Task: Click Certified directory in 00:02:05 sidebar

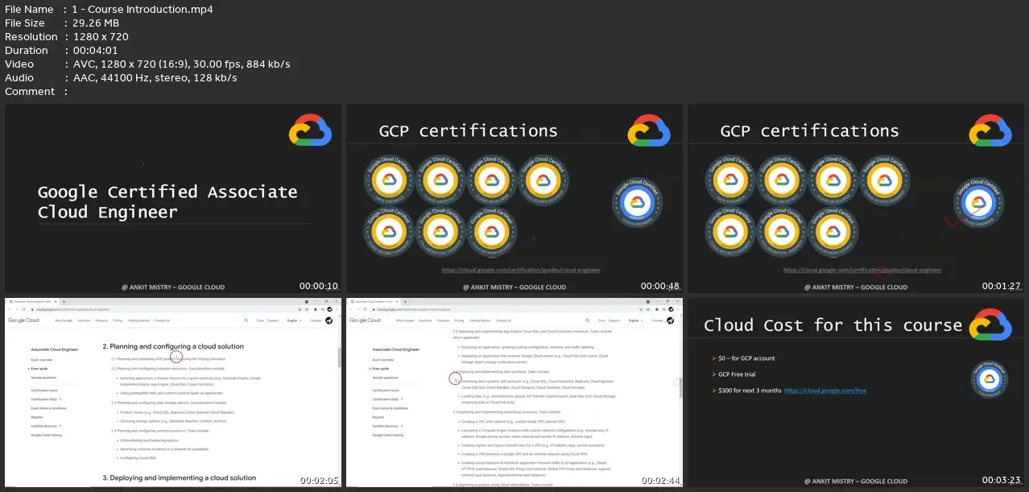Action: point(43,426)
